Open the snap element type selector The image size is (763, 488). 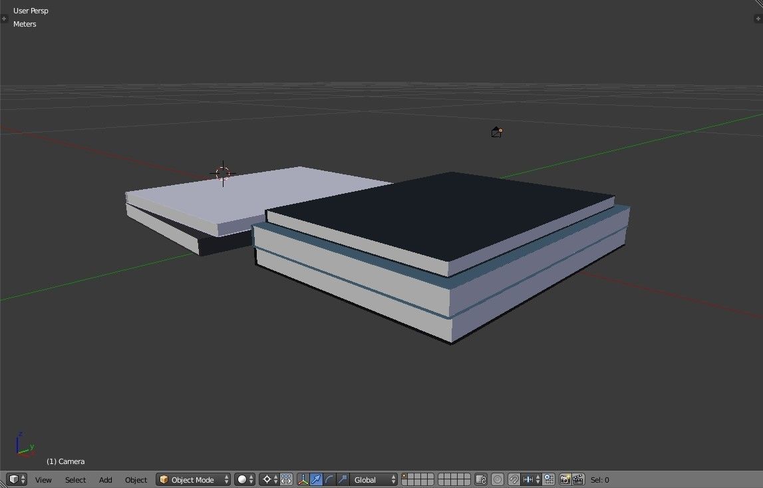(x=531, y=480)
